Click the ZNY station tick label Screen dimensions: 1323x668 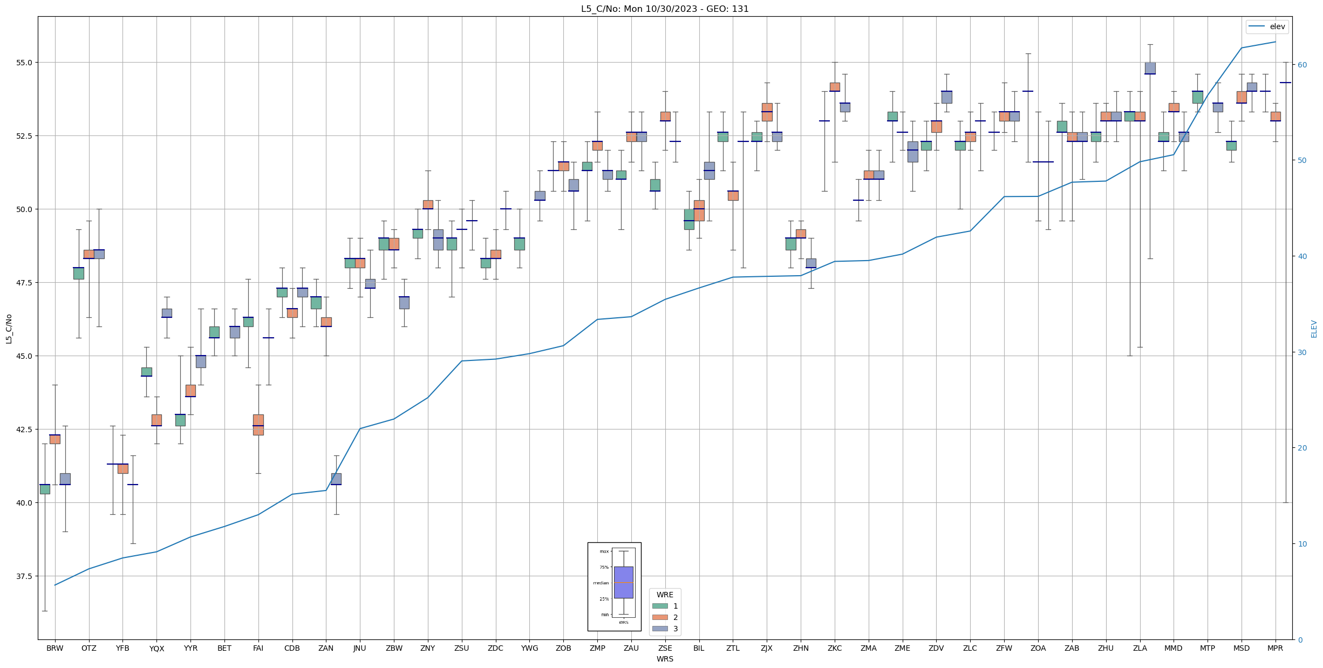(x=428, y=648)
